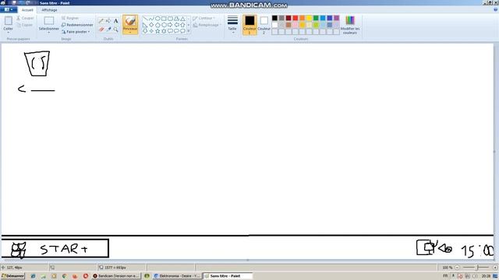
Task: Choose the Polygon shape
Action: tap(176, 19)
